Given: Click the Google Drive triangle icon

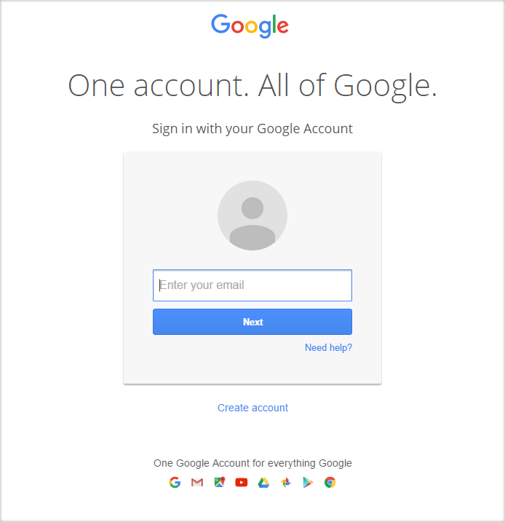Looking at the screenshot, I should tap(263, 483).
